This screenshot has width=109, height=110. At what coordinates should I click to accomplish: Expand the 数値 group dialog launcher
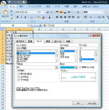tap(104, 21)
